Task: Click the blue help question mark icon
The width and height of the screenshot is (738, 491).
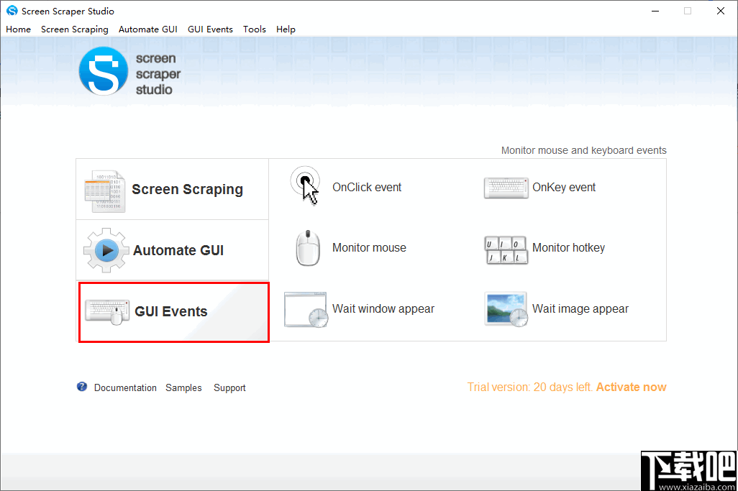Action: click(82, 387)
